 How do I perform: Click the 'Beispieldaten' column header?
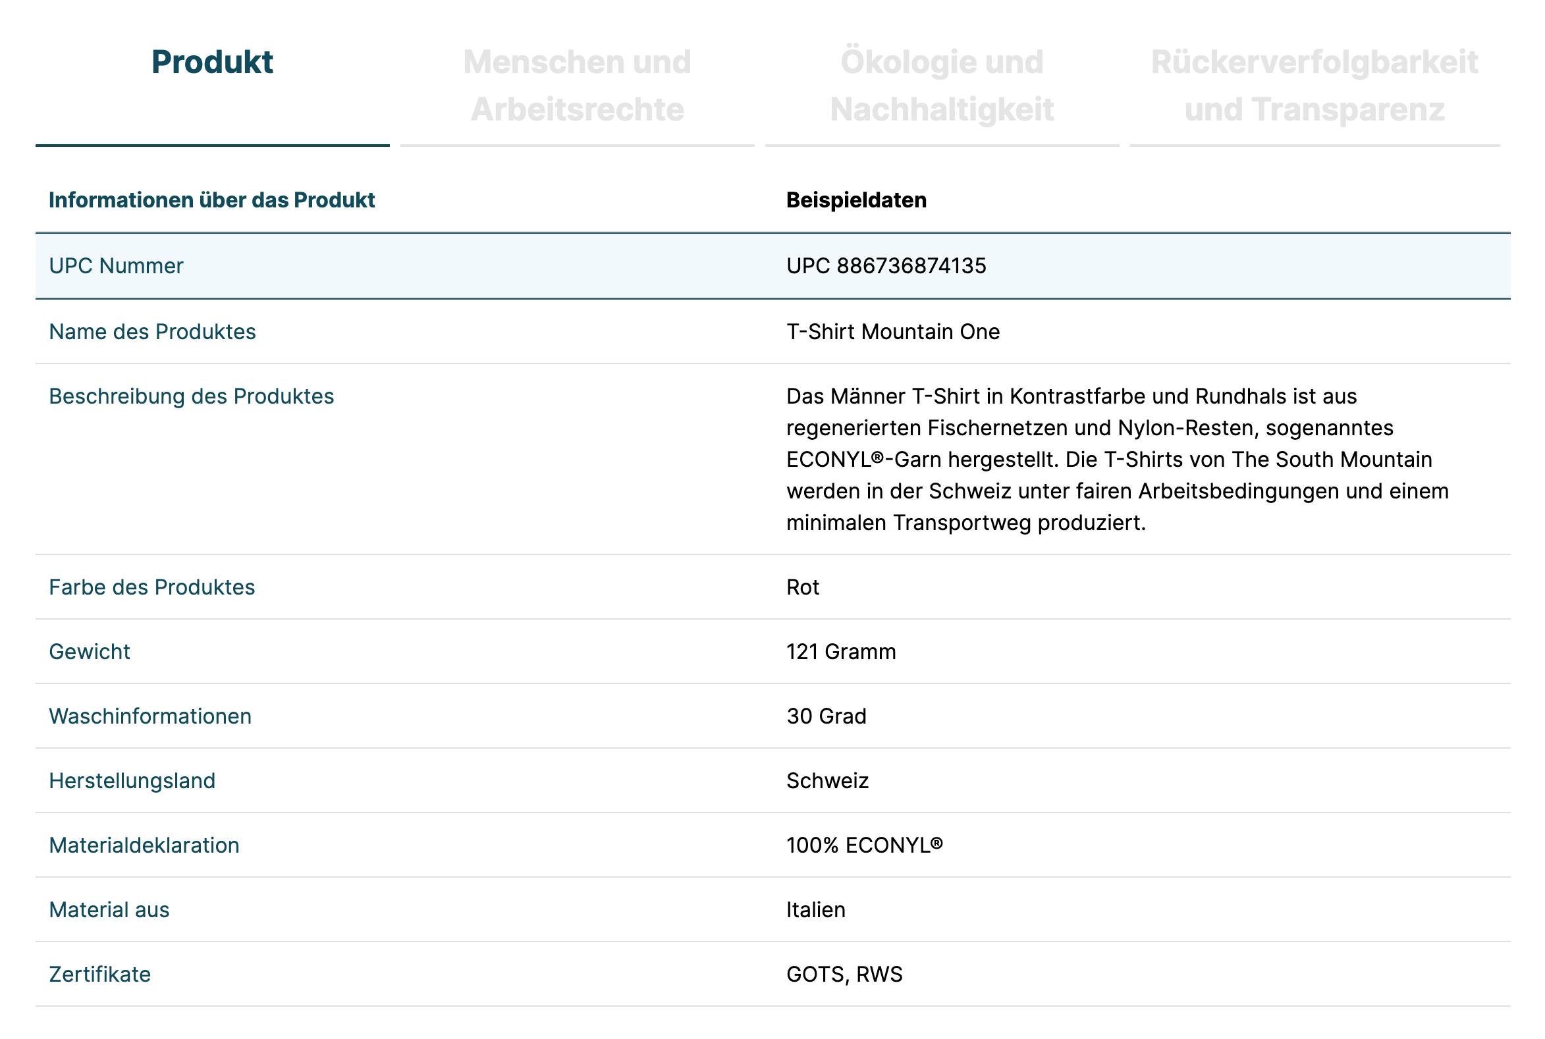click(x=856, y=200)
